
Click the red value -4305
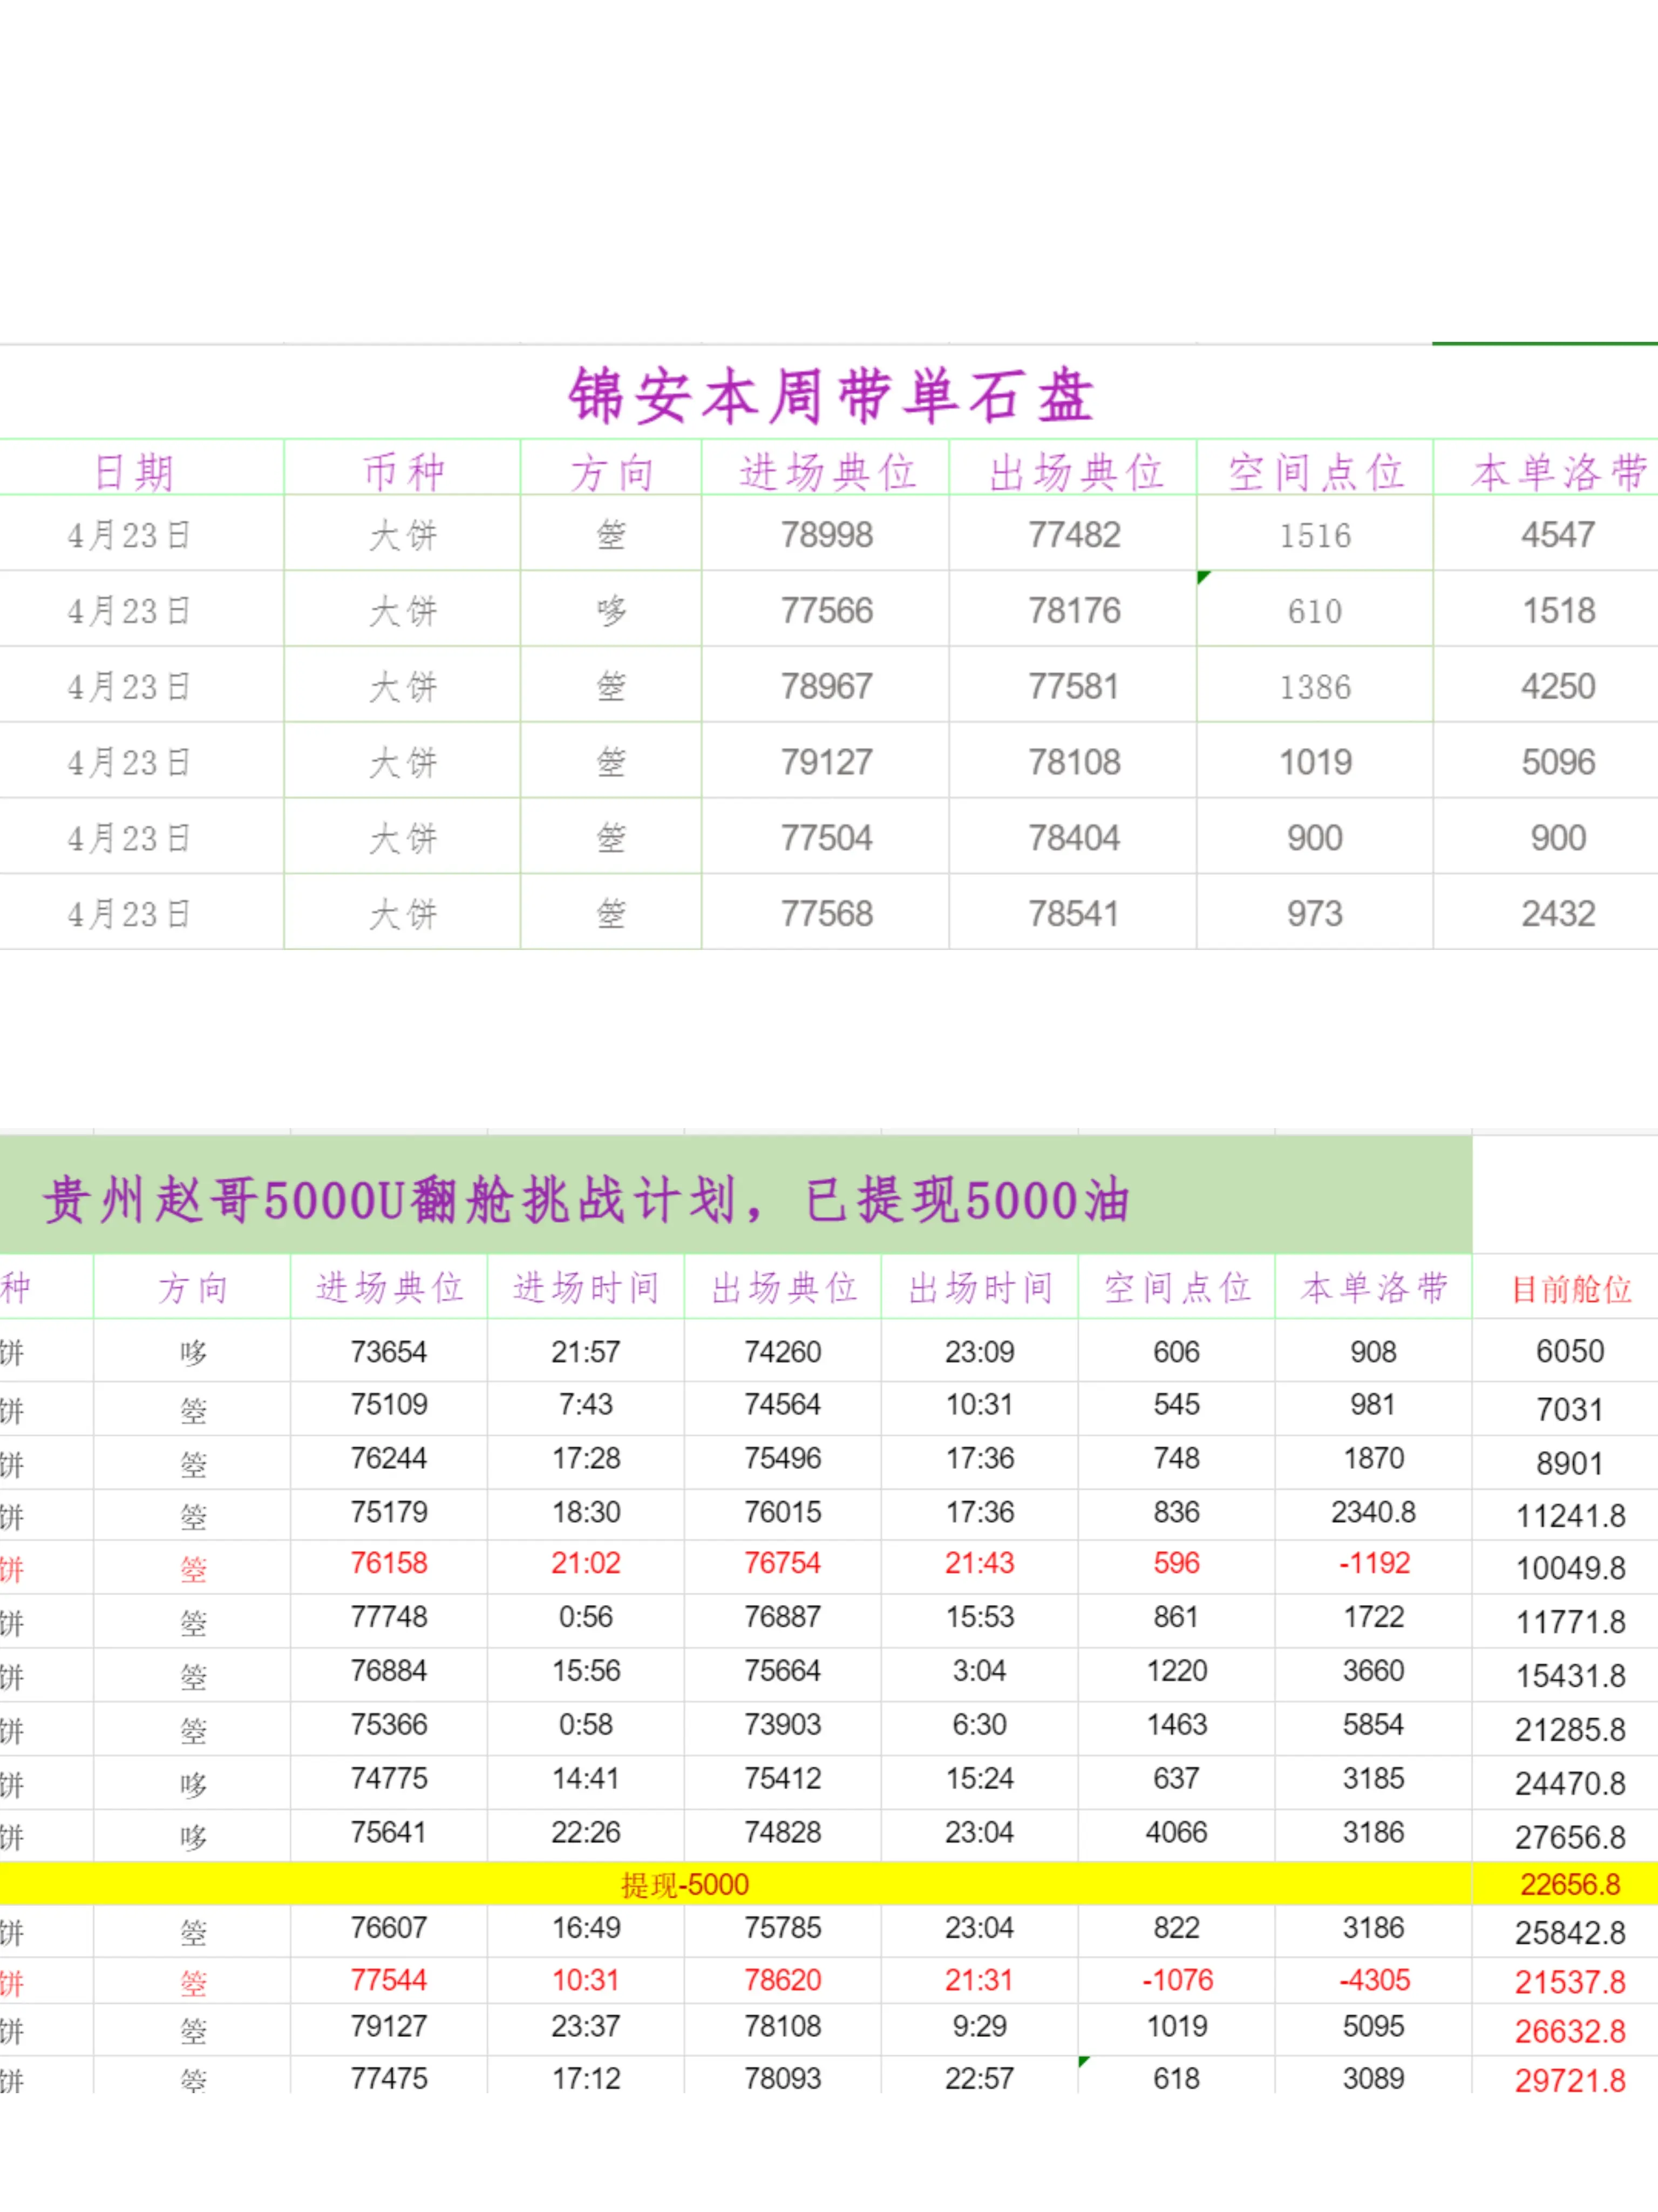[1374, 1980]
